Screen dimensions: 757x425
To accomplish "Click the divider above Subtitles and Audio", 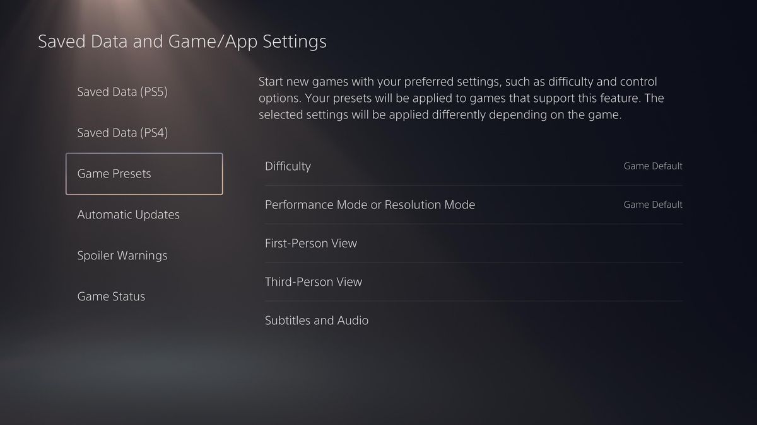I will tap(474, 301).
